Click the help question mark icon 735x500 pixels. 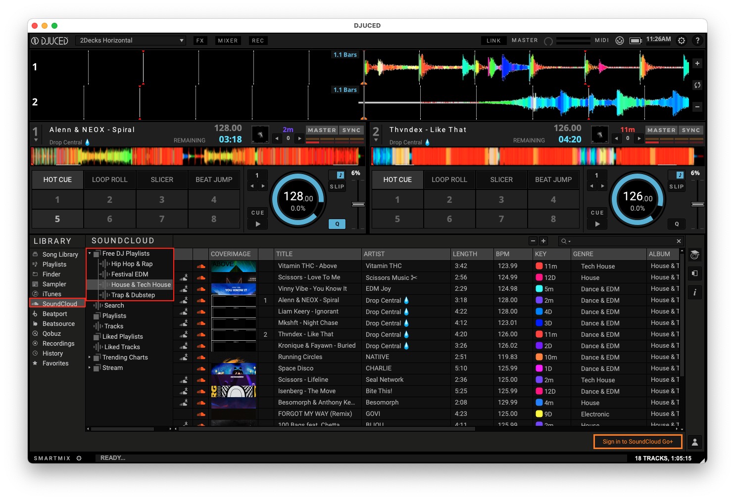point(697,41)
